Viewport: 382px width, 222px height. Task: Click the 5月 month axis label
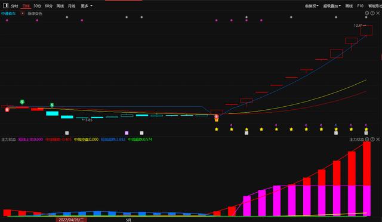[x=128, y=220]
